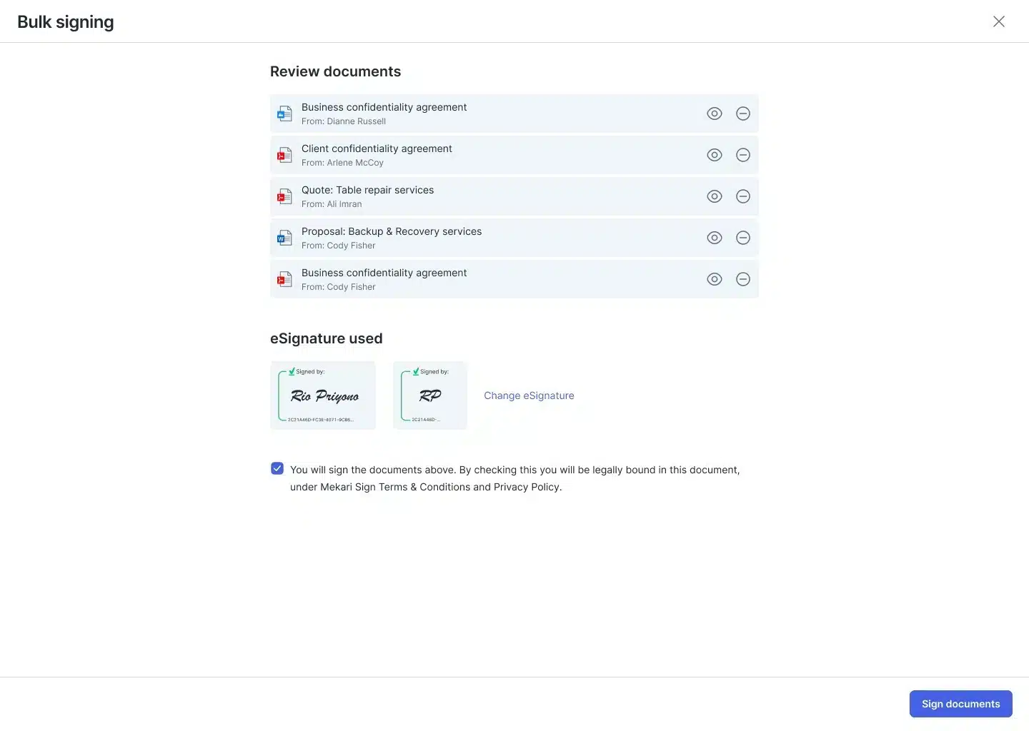Click the Change eSignature link
Viewport: 1029px width, 731px height.
(529, 395)
